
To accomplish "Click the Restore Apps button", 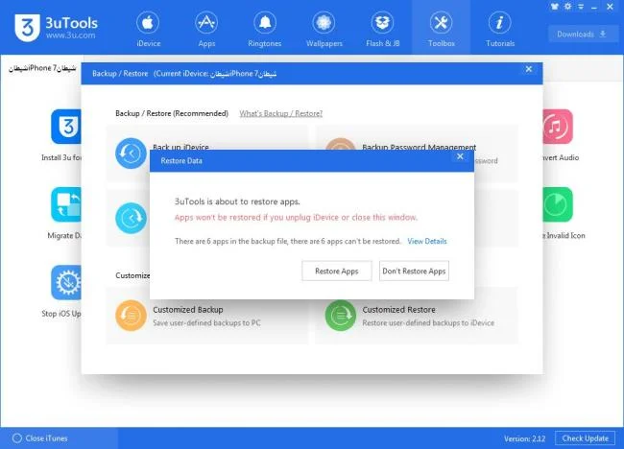I will coord(337,272).
